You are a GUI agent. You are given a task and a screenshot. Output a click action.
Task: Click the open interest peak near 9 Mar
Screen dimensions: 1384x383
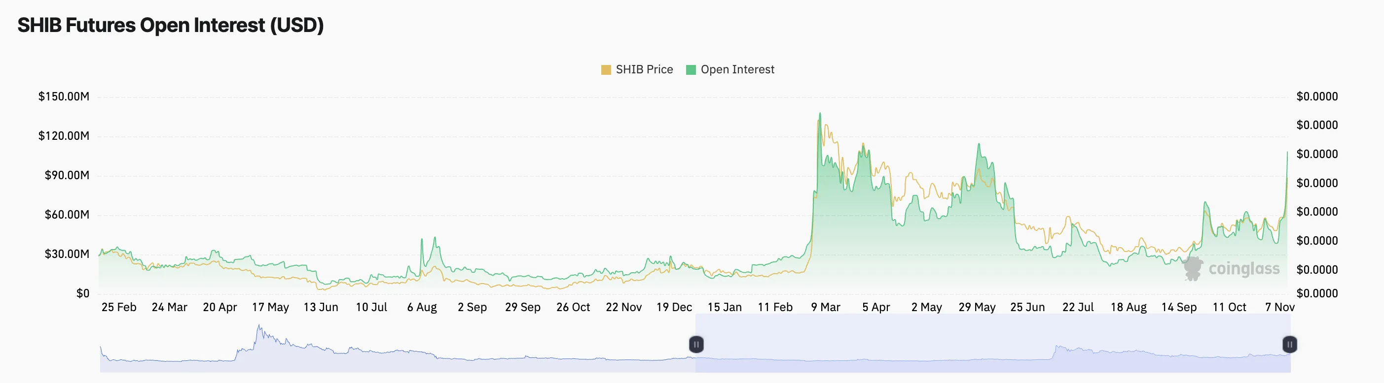[820, 113]
